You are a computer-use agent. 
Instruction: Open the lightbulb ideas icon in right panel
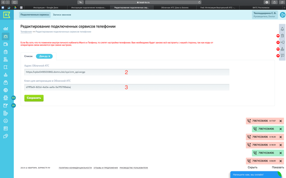pyautogui.click(x=282, y=42)
